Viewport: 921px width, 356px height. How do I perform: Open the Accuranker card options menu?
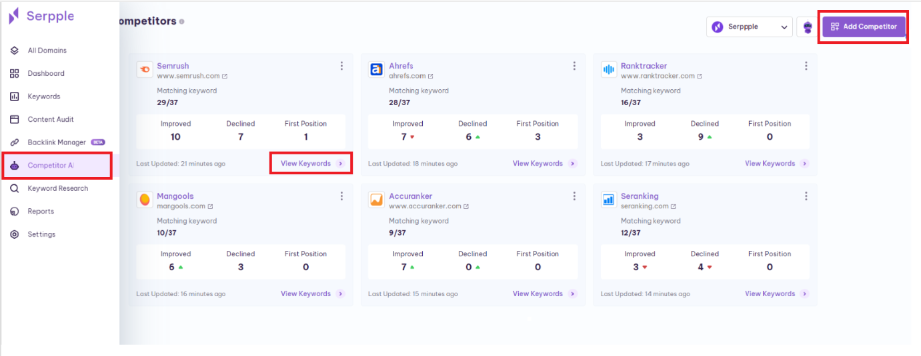(x=574, y=196)
